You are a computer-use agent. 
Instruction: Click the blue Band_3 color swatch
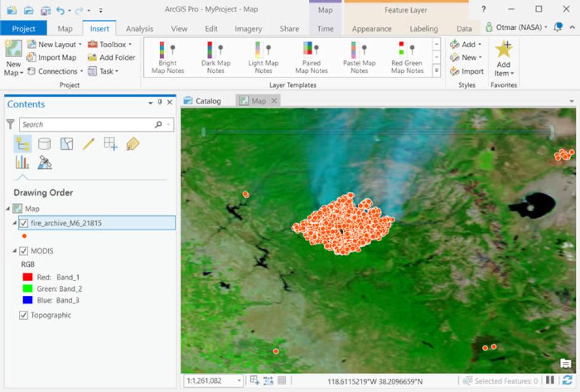(27, 300)
